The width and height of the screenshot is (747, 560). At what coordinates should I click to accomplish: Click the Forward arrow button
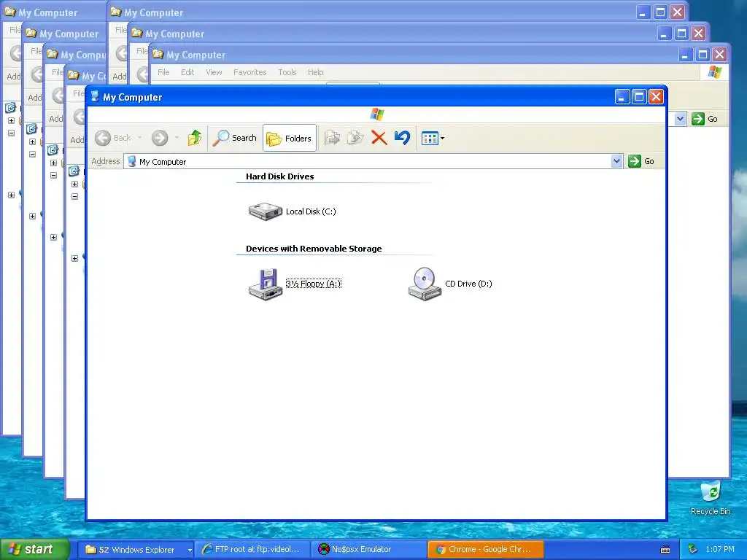tap(160, 138)
